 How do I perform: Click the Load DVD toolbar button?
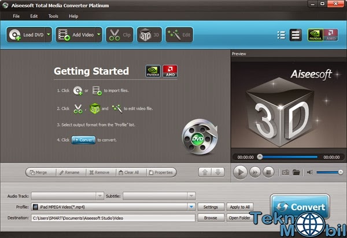click(26, 35)
